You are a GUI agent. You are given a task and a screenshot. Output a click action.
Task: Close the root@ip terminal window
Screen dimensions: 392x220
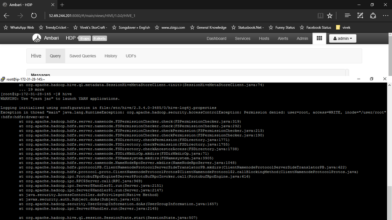(x=385, y=79)
